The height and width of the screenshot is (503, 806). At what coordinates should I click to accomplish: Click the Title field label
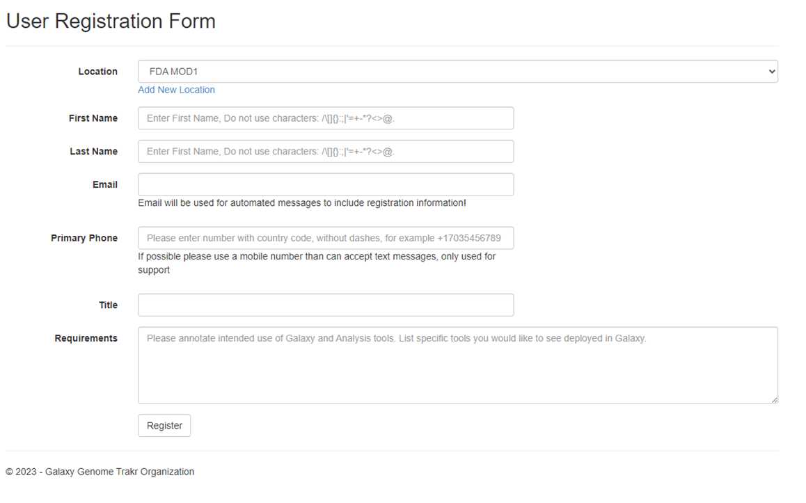(x=108, y=305)
